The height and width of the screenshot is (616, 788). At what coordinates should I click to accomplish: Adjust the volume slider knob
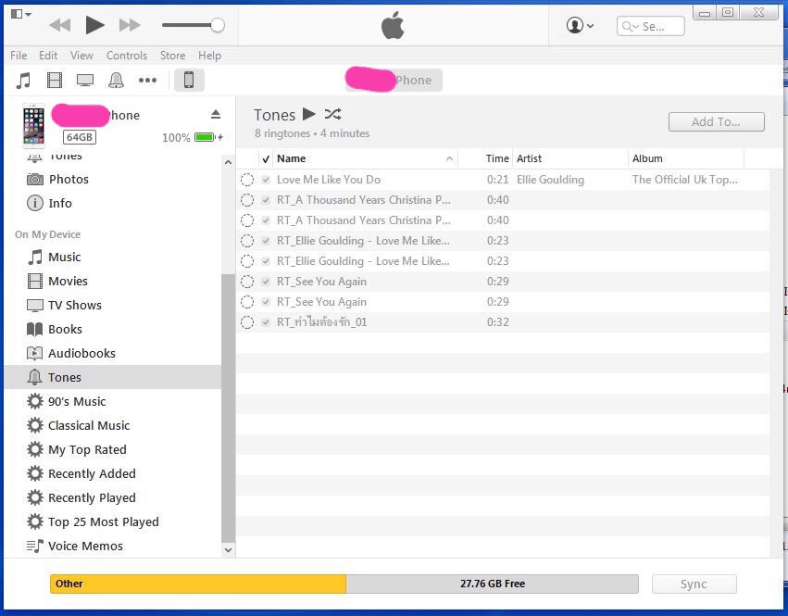[218, 25]
